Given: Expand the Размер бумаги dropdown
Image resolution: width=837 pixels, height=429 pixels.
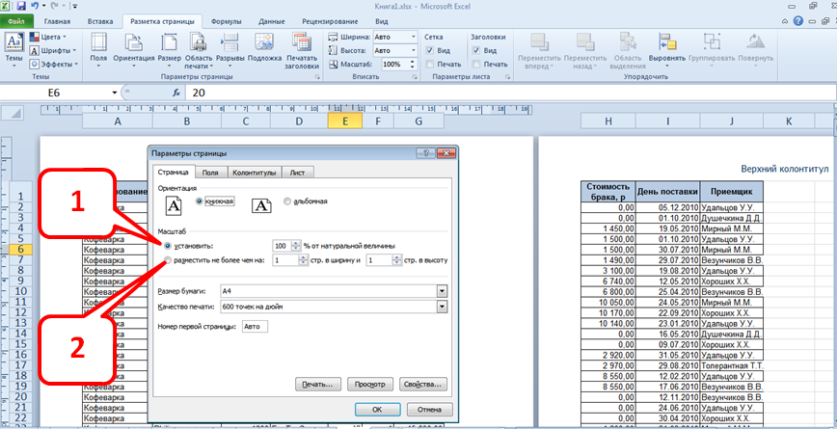Looking at the screenshot, I should (x=443, y=289).
